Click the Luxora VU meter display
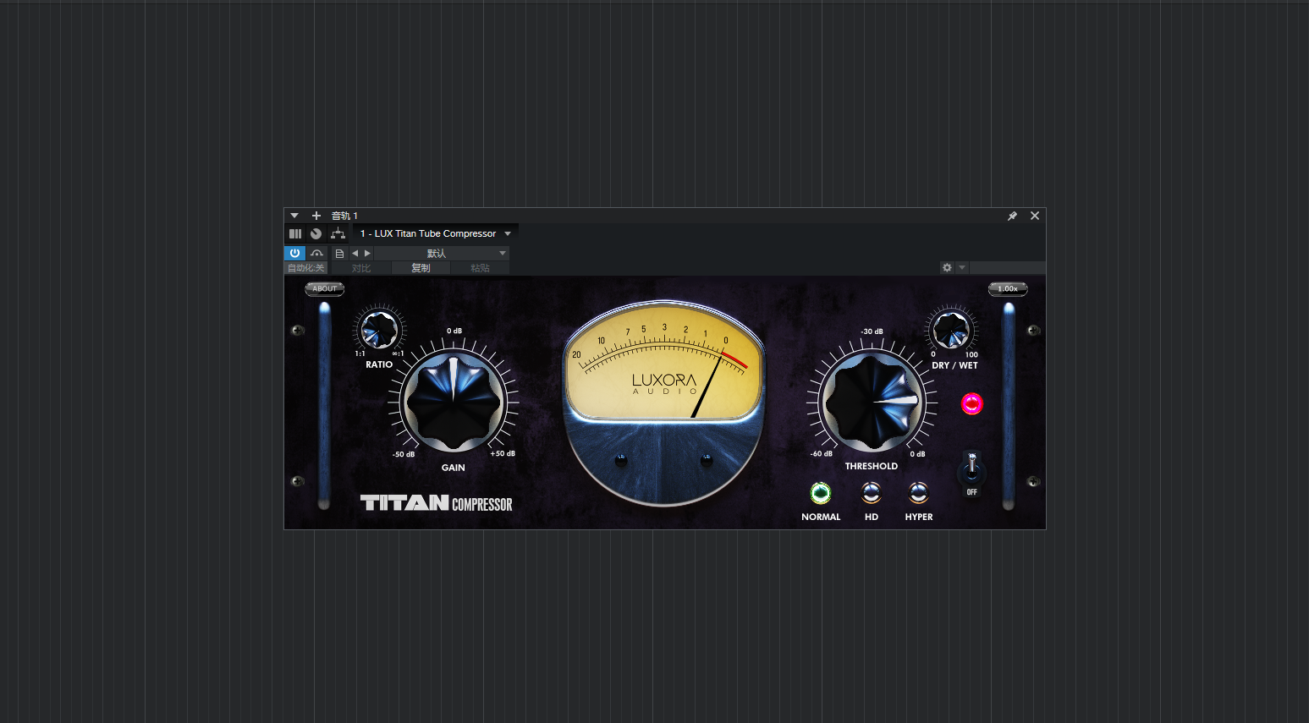This screenshot has height=723, width=1309. [x=664, y=364]
